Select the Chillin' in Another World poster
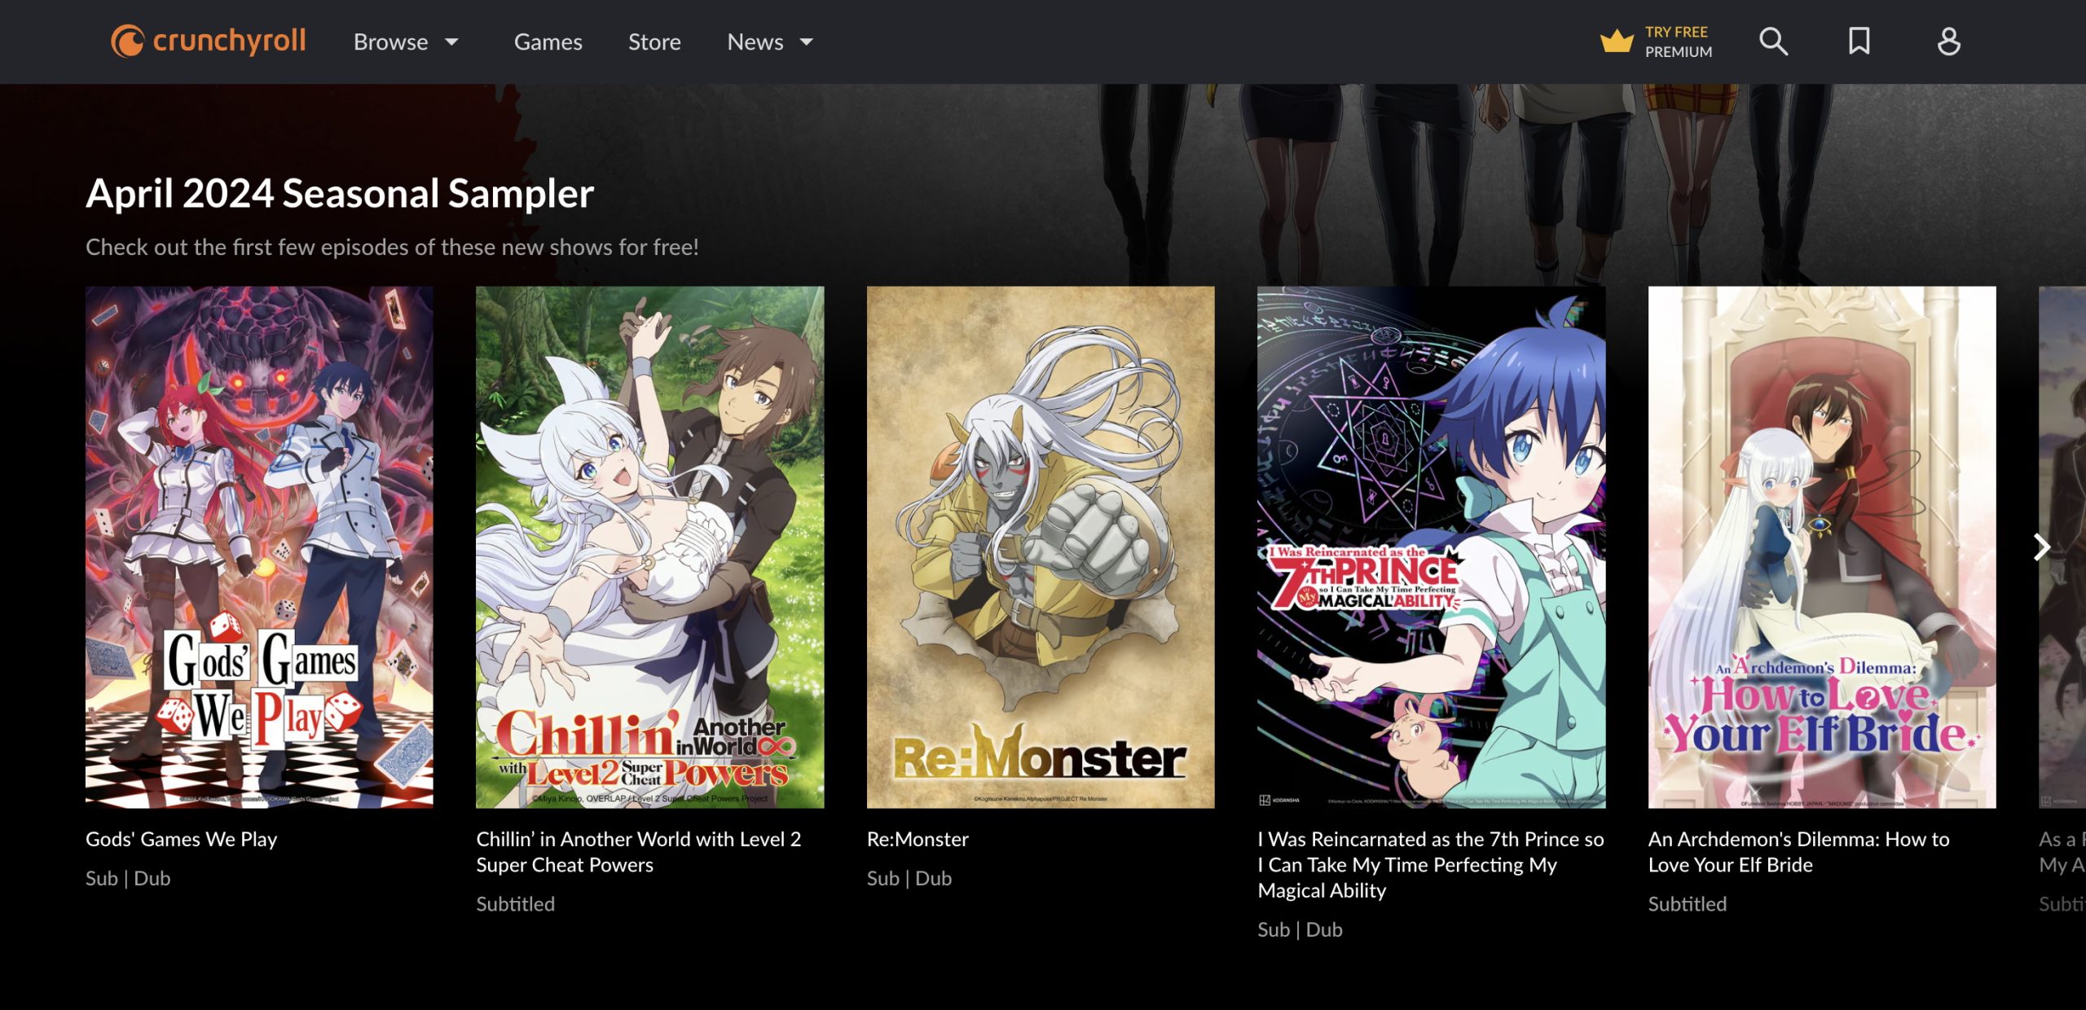Viewport: 2086px width, 1010px height. (649, 547)
